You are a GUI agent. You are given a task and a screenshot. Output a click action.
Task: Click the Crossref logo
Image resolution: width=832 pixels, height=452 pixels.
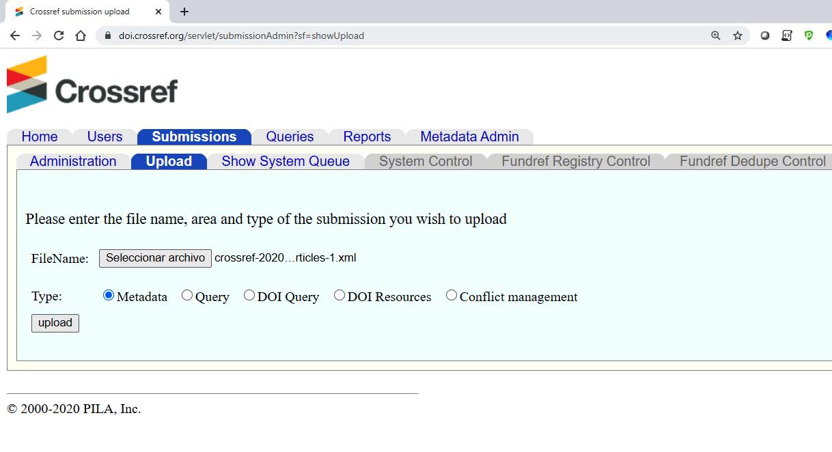(92, 83)
